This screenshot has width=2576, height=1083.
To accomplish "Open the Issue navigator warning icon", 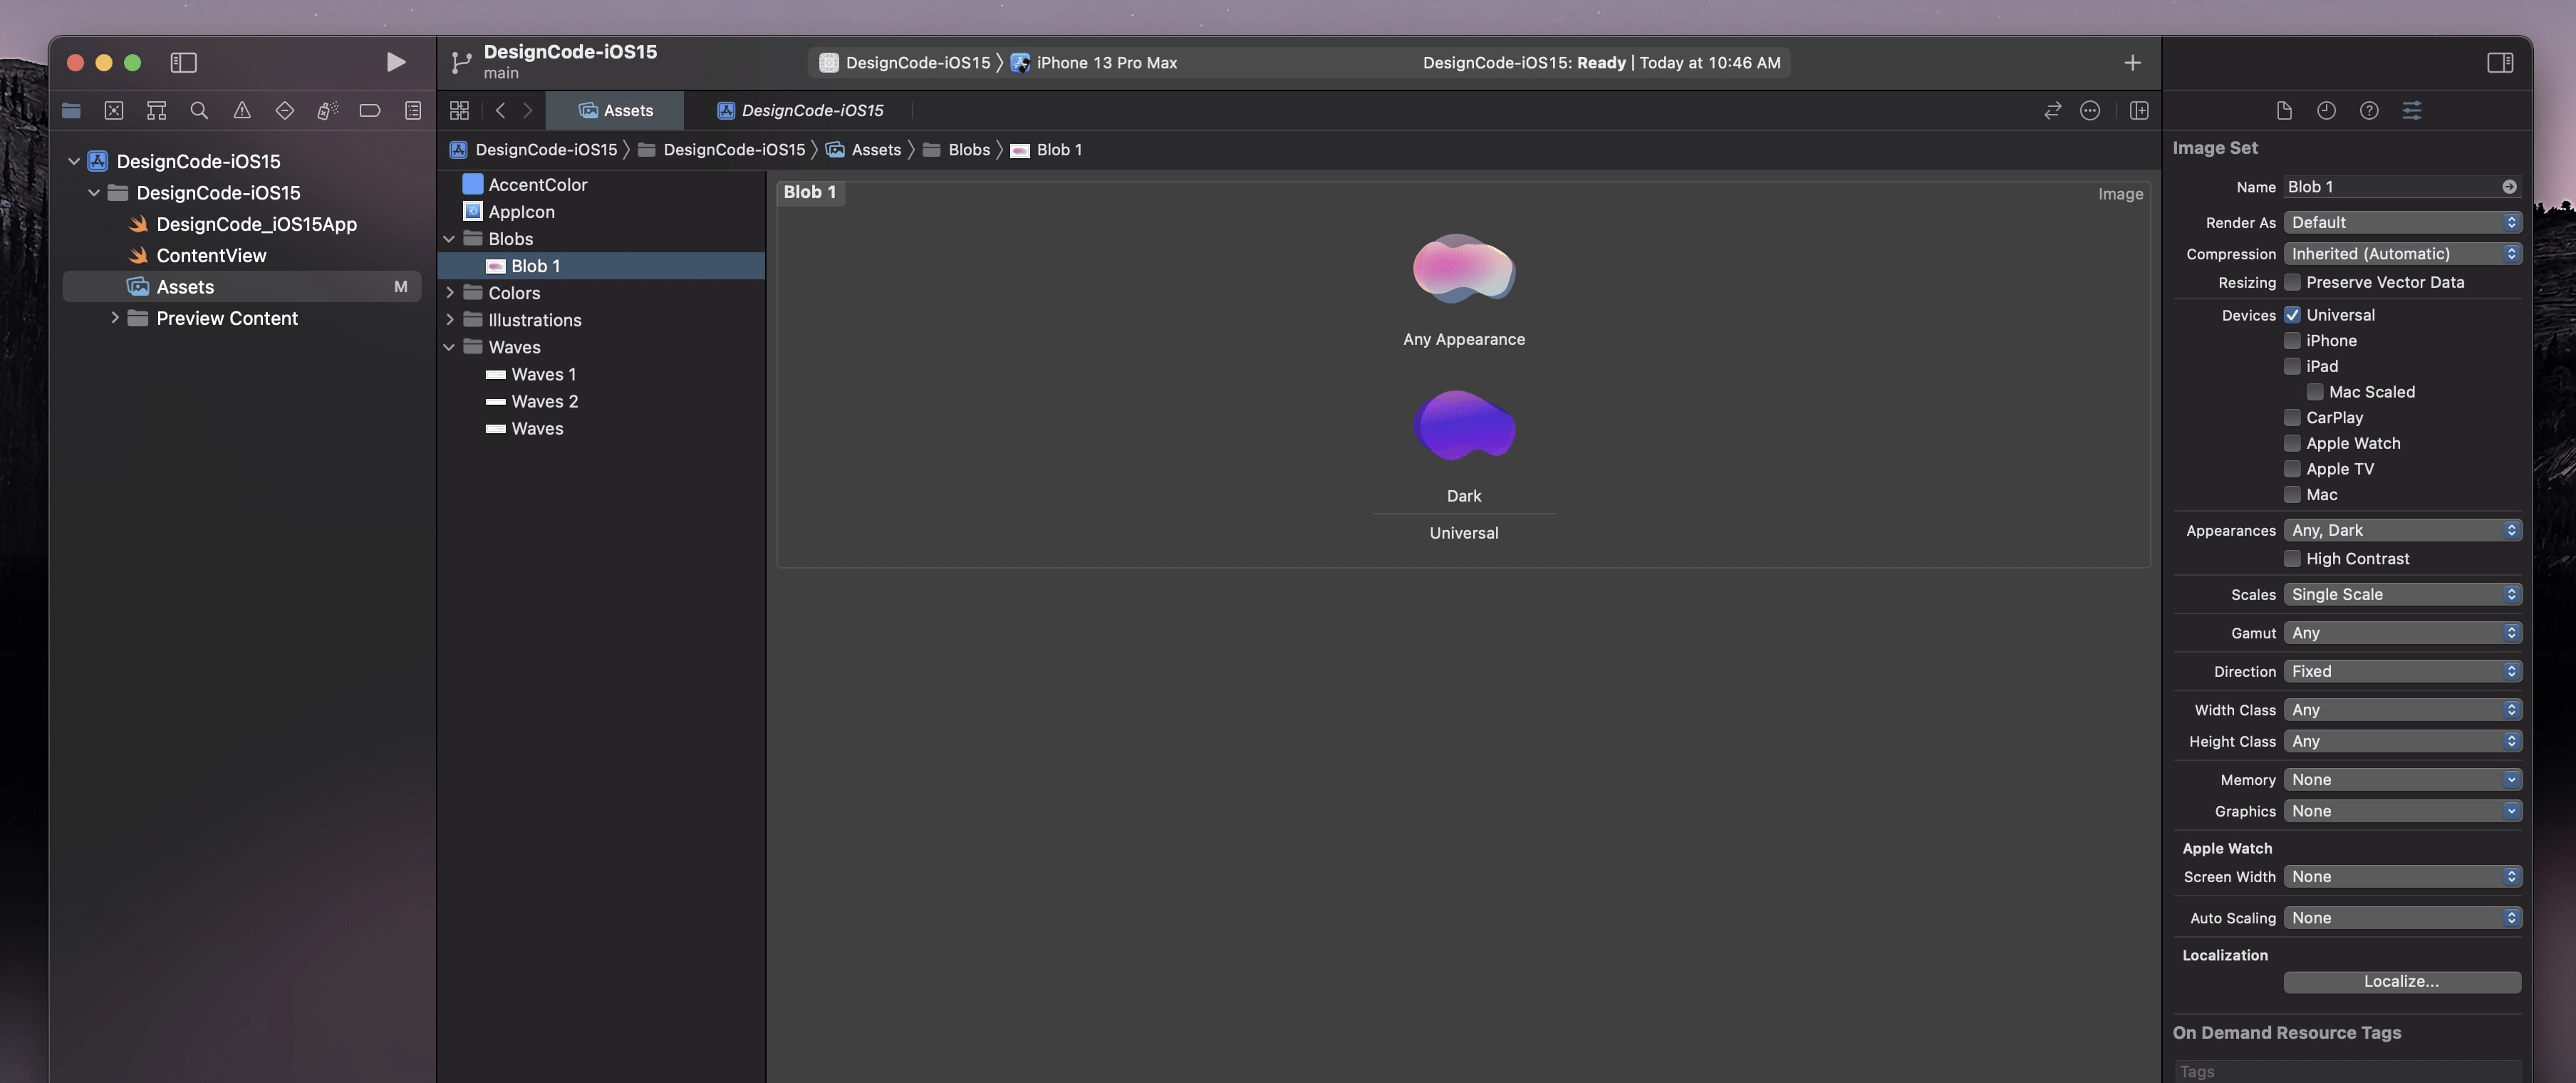I will pos(242,110).
